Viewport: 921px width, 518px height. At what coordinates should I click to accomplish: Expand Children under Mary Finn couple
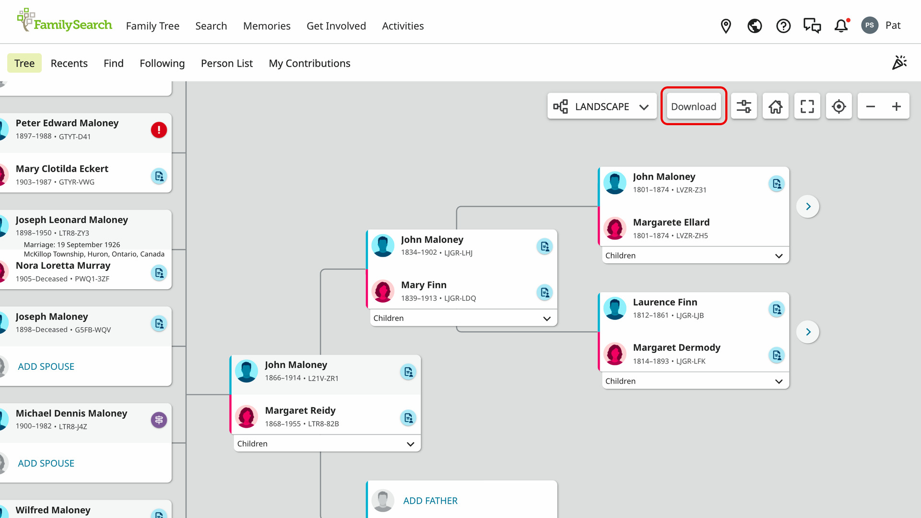point(463,318)
